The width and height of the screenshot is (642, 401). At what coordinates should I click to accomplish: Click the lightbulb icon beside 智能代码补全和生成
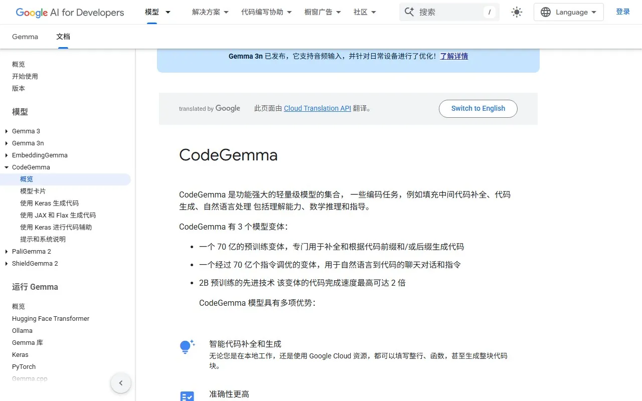point(187,347)
